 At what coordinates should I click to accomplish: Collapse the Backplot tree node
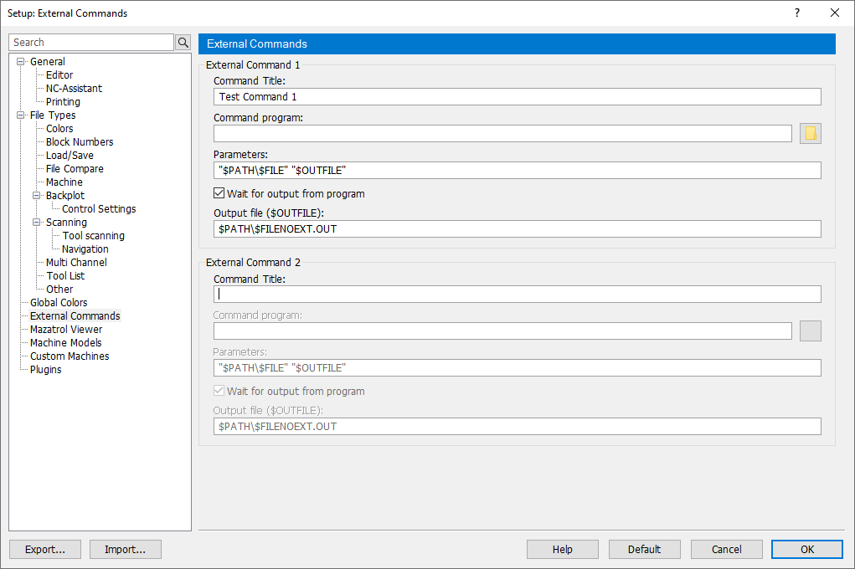37,195
